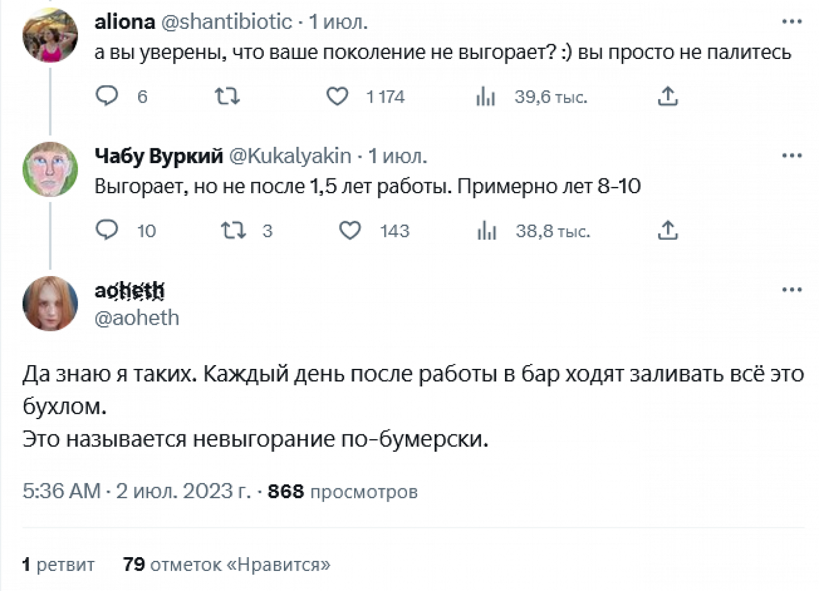The height and width of the screenshot is (591, 819).
Task: Retweet aliona's tweet
Action: point(227,97)
